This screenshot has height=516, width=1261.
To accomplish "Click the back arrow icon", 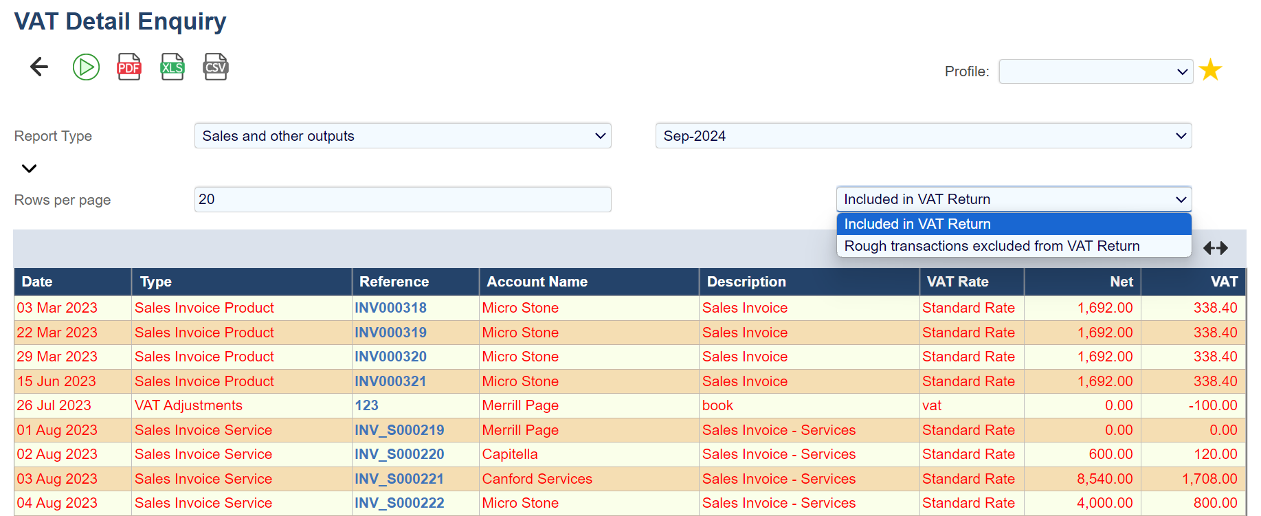I will pos(39,67).
